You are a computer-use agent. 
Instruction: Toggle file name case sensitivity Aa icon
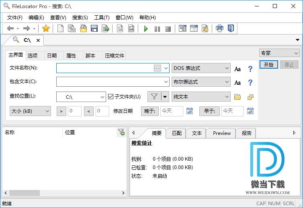(237, 69)
